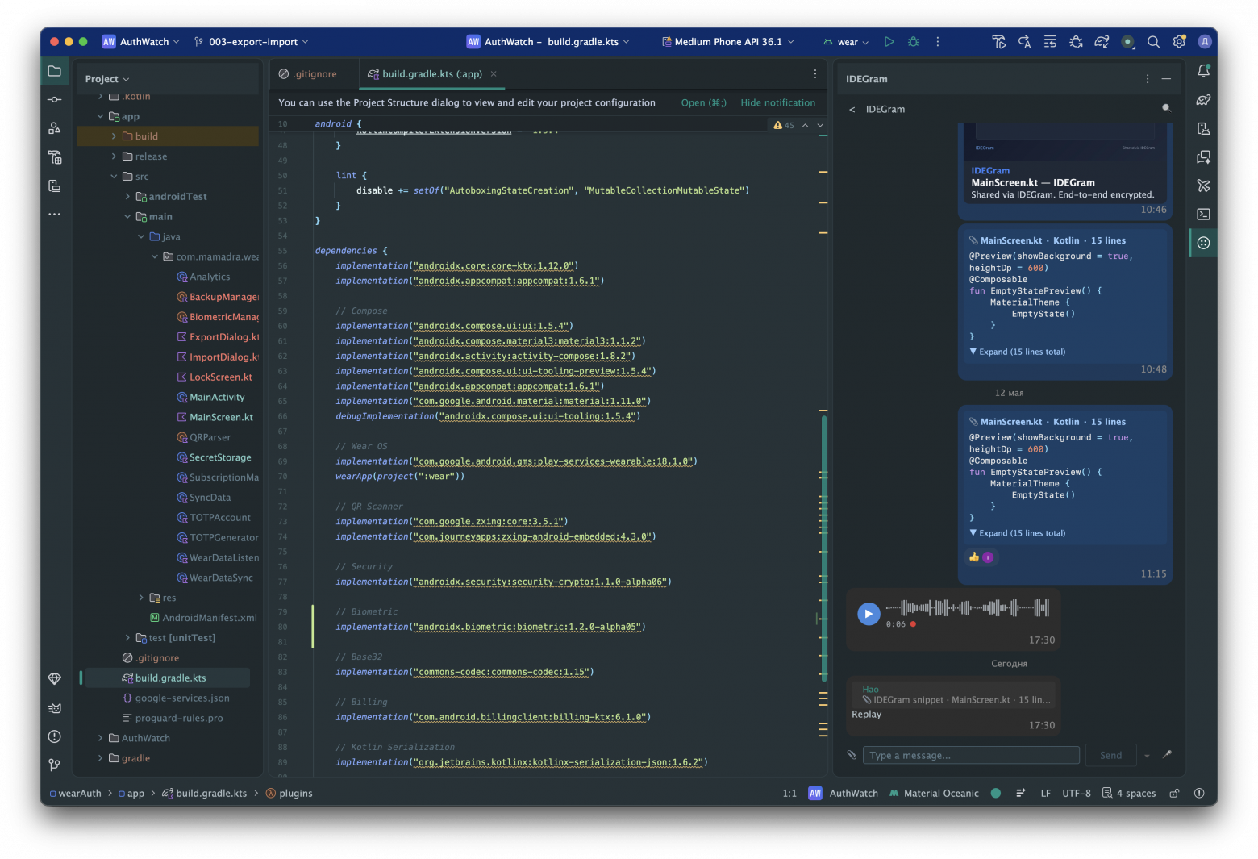The image size is (1258, 859).
Task: Search messages in IDEGram chat
Action: pyautogui.click(x=1166, y=108)
